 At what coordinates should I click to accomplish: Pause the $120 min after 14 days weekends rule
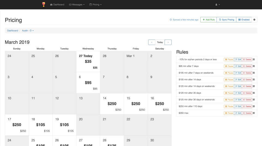coord(229,86)
